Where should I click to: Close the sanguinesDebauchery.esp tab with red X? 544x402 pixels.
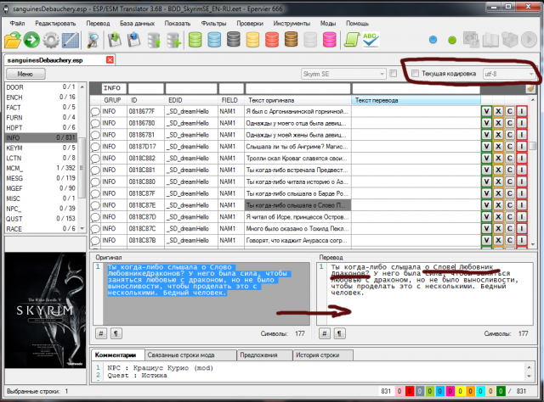click(109, 59)
